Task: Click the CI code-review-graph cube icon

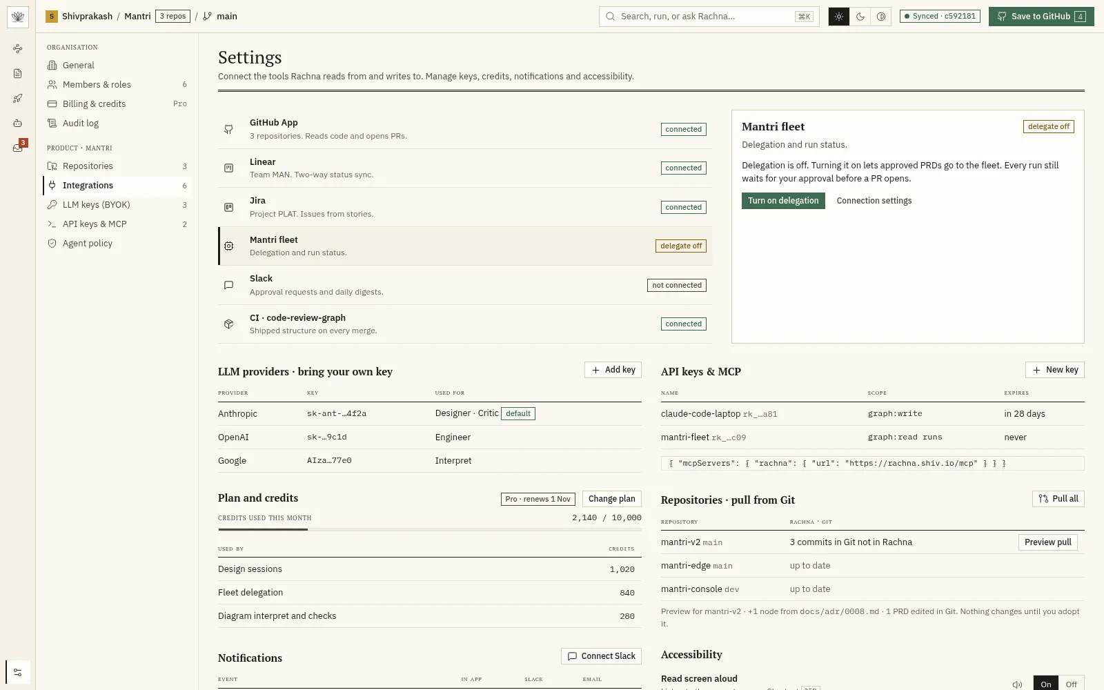Action: click(x=228, y=324)
